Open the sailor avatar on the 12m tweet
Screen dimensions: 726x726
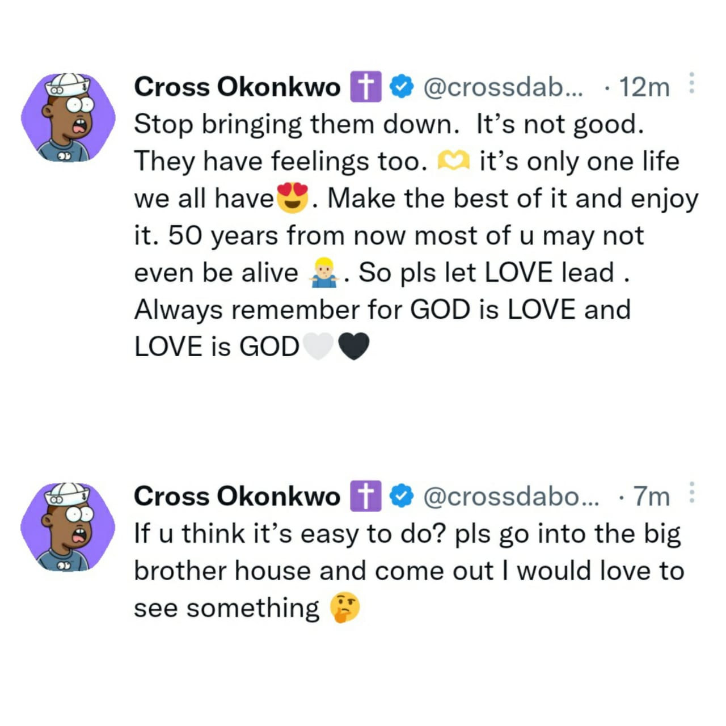[68, 117]
